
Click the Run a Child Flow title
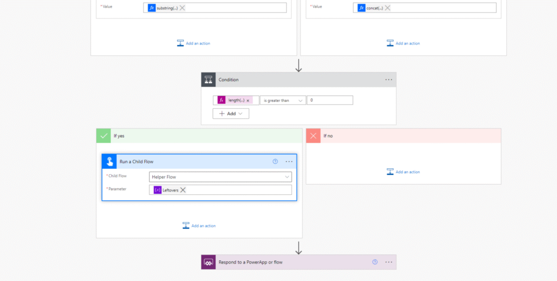tap(137, 162)
